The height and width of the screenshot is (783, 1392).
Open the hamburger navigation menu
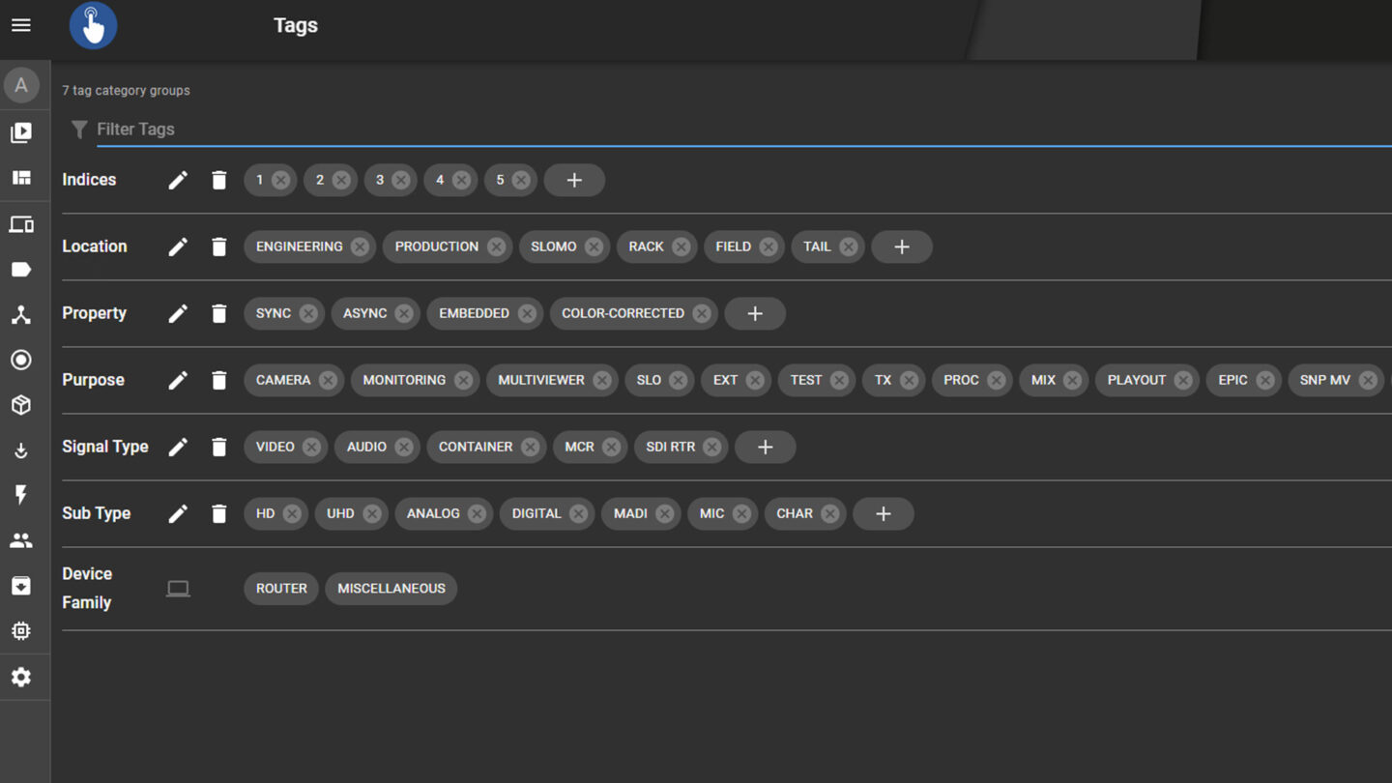[21, 25]
